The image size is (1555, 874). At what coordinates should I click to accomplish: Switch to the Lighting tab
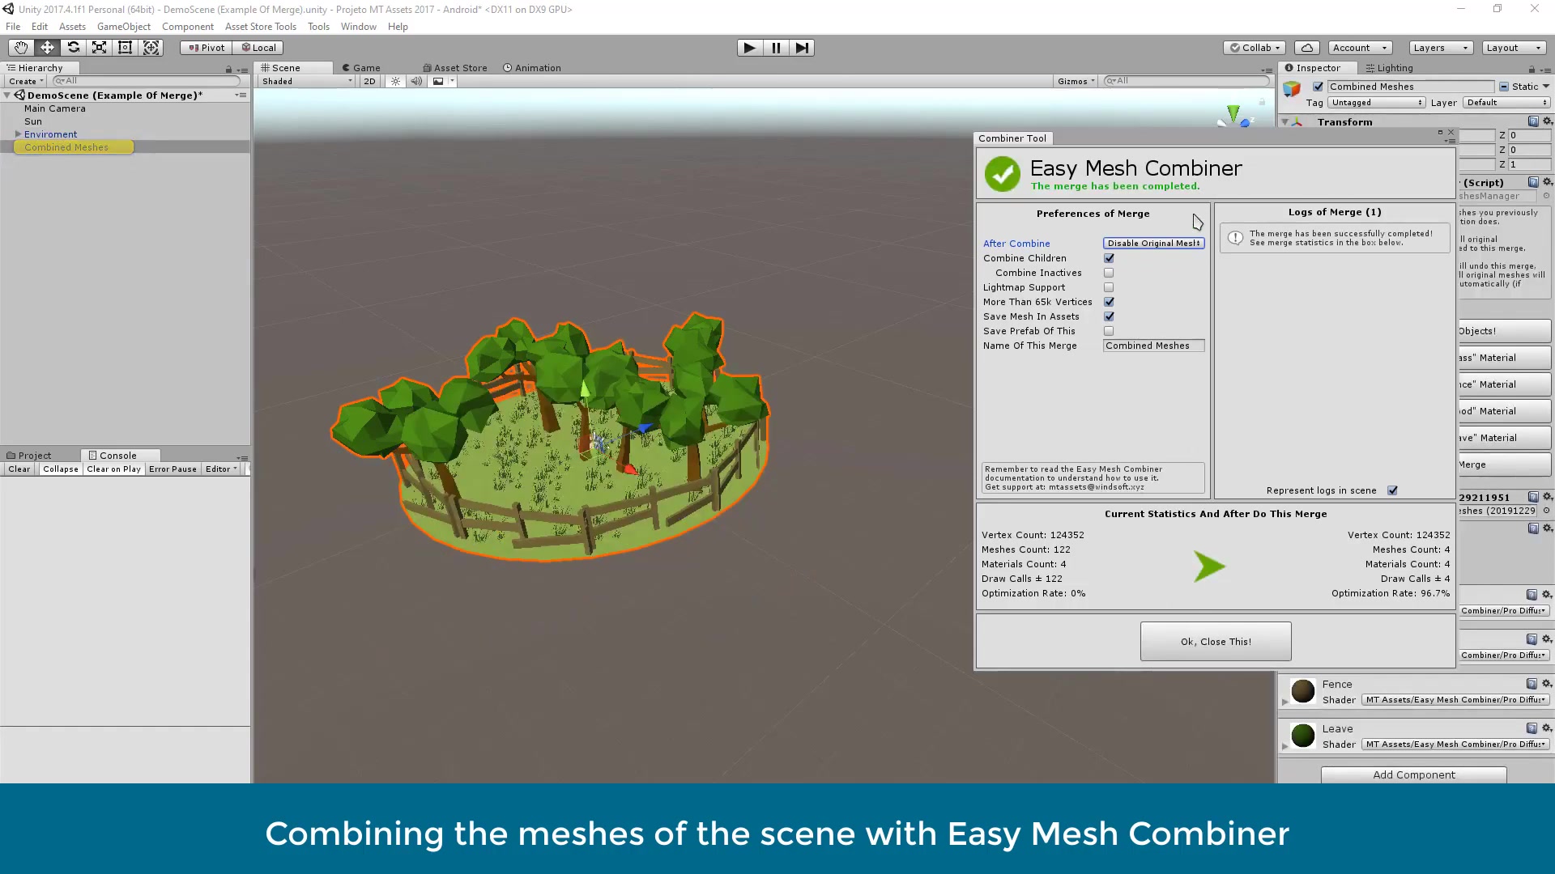click(1389, 68)
